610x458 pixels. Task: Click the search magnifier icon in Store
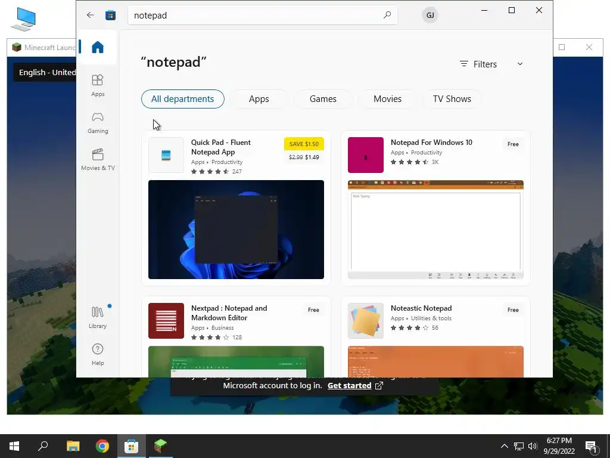(387, 15)
